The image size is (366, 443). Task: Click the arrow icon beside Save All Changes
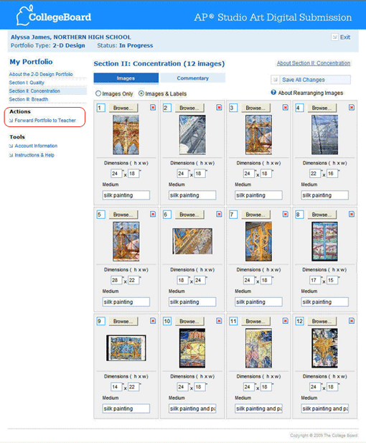[x=276, y=80]
